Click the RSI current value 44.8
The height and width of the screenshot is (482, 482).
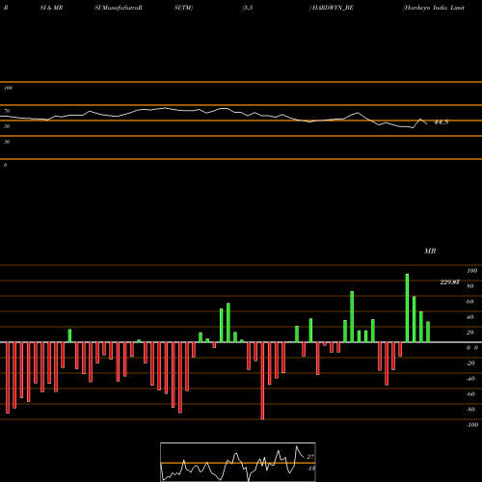441,122
